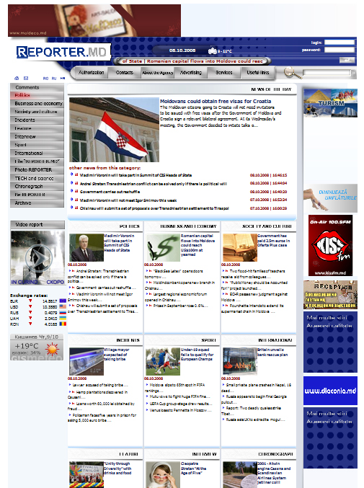
Task: Click the search text field
Action: coord(327,73)
